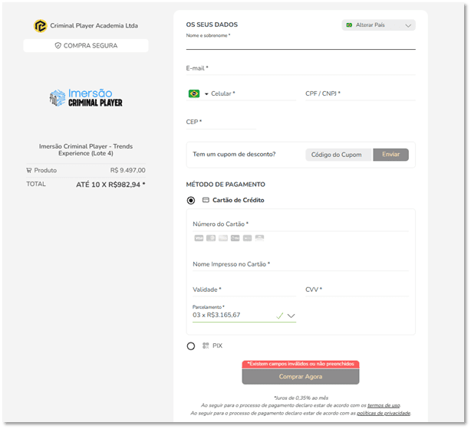
Task: Click the CEP input field
Action: tap(221, 122)
